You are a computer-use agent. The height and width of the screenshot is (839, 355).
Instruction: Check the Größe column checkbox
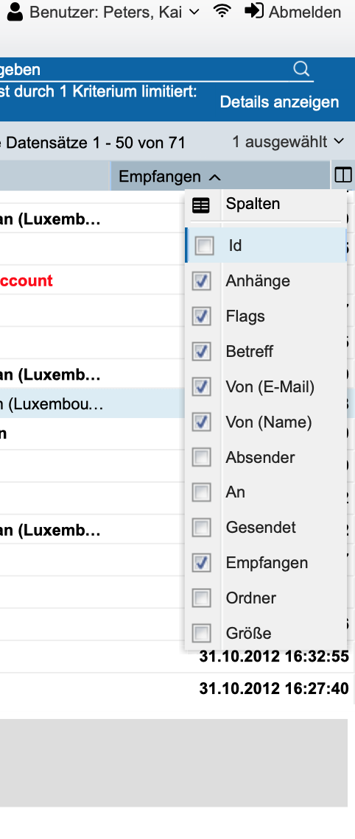tap(201, 633)
